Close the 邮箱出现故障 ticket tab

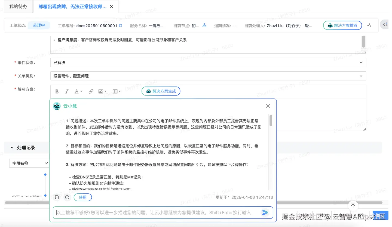pyautogui.click(x=111, y=7)
